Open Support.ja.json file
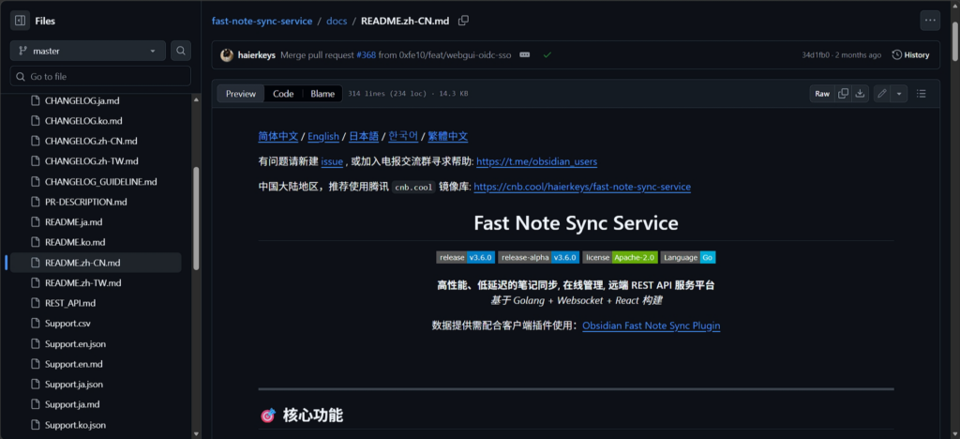The height and width of the screenshot is (439, 960). click(73, 384)
